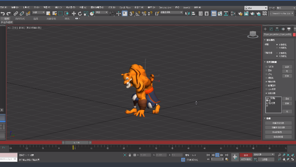The width and height of the screenshot is (296, 167).
Task: Open the reference coordinate system dropdown
Action: pos(101,12)
